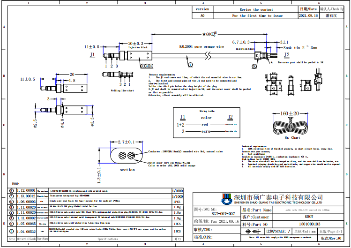Click the '160±20' dimension

290,113
